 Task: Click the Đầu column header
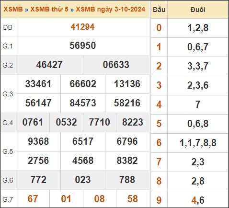(159, 10)
